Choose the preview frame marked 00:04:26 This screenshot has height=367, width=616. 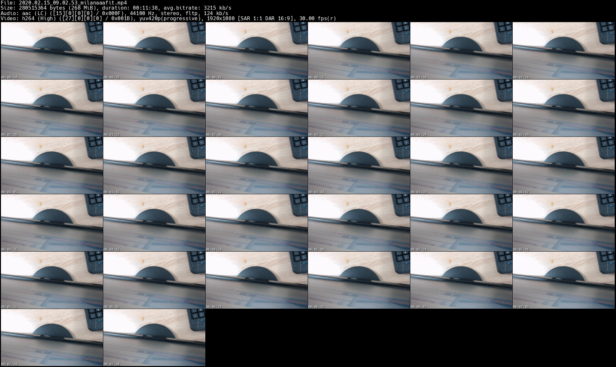(52, 223)
